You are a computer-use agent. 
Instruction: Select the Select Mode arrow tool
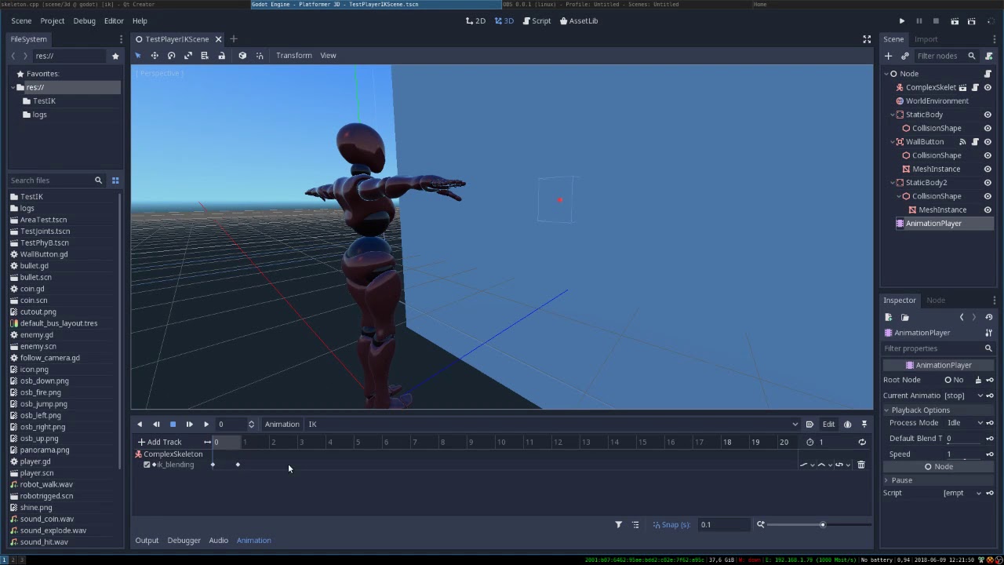point(138,56)
